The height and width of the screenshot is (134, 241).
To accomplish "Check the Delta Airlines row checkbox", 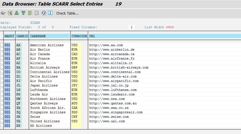I will coord(2,76).
